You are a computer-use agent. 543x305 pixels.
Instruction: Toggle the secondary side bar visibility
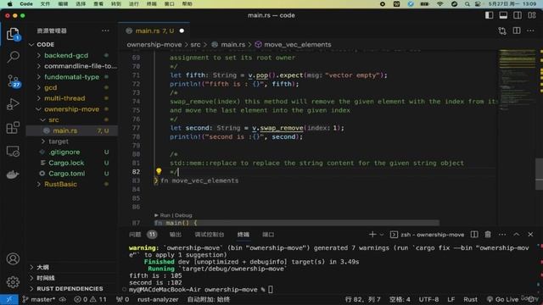[x=518, y=15]
